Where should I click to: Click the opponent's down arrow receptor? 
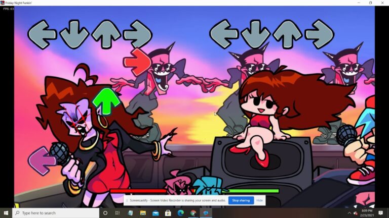click(74, 34)
